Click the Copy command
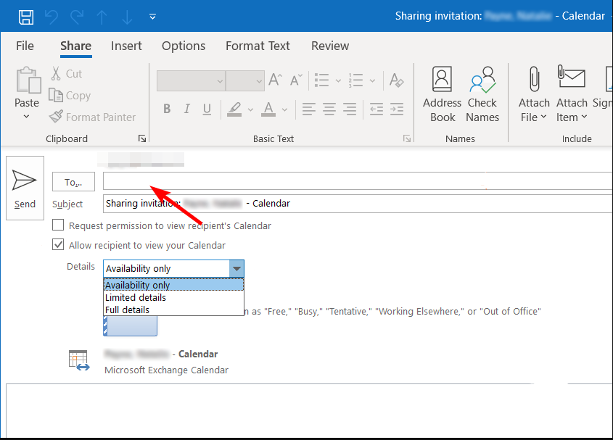613x440 pixels. tap(70, 96)
